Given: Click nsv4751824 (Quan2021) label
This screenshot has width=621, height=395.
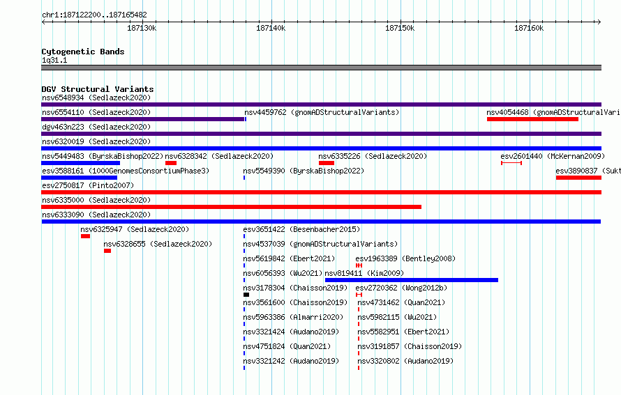Looking at the screenshot, I should (x=287, y=346).
